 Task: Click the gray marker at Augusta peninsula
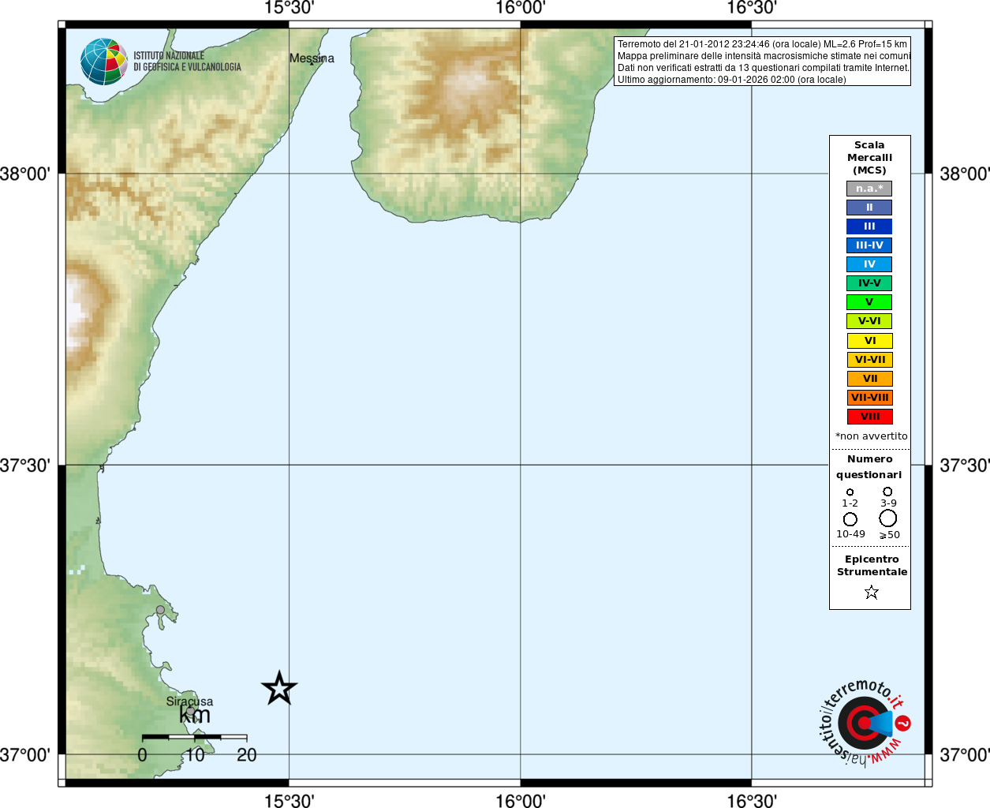(160, 610)
